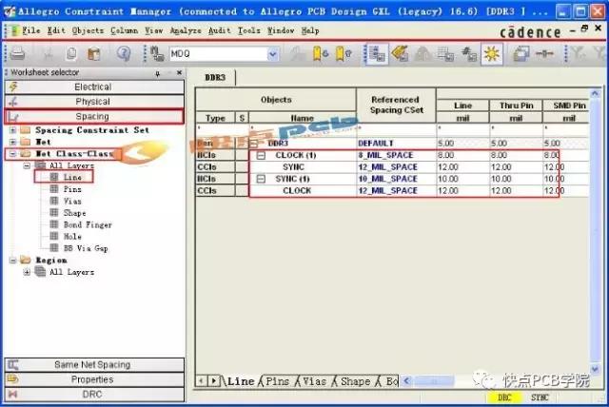Select the BB Via Gap worksheet
Image resolution: width=609 pixels, height=407 pixels.
click(86, 248)
